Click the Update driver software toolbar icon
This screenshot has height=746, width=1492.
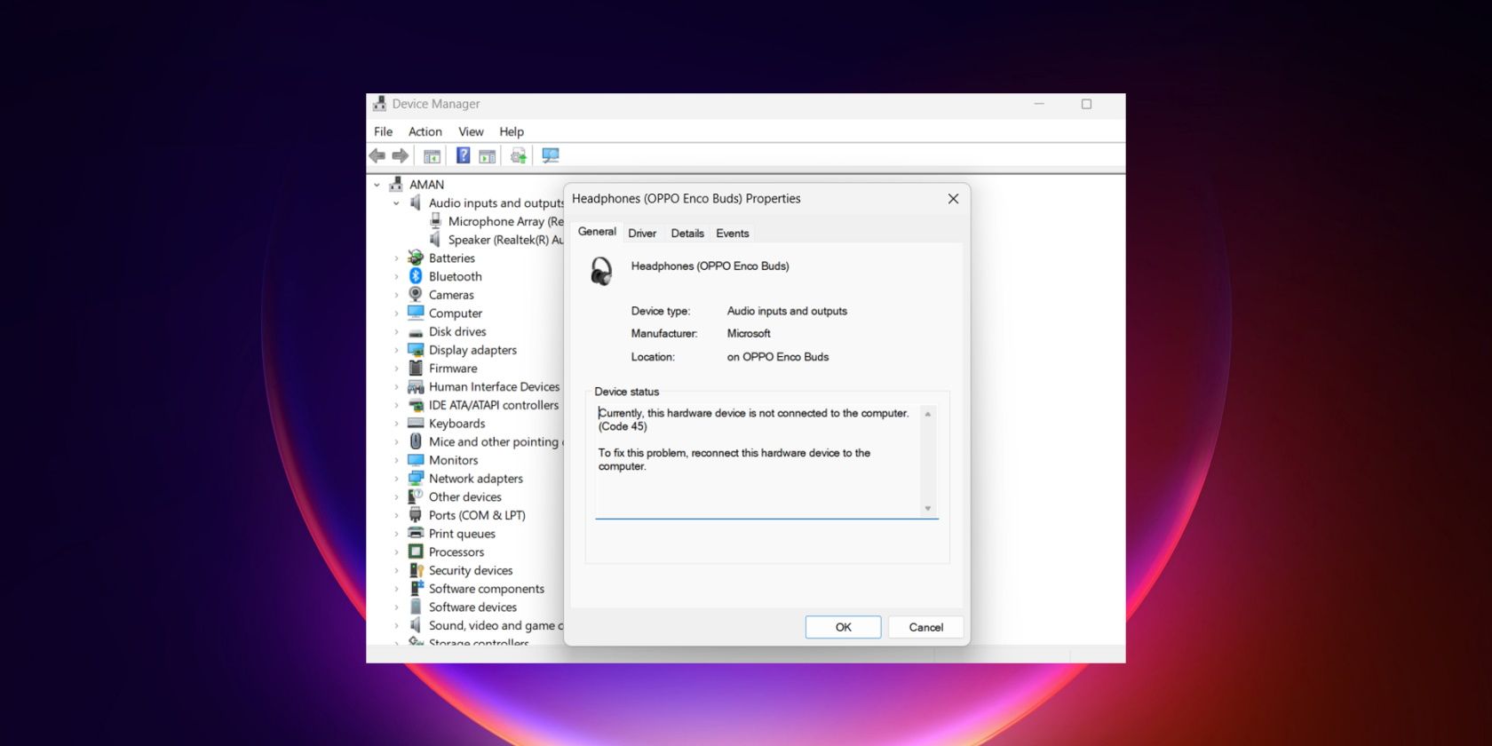pyautogui.click(x=519, y=156)
